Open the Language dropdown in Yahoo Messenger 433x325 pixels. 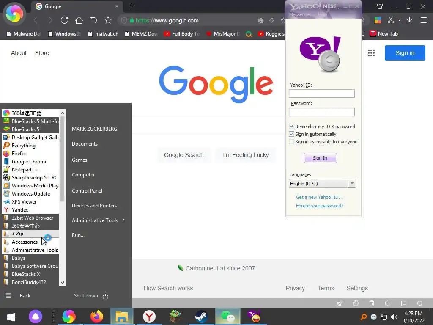coord(322,184)
